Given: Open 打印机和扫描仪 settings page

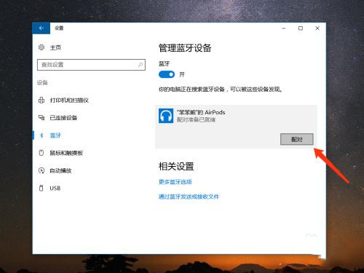Looking at the screenshot, I should (69, 100).
